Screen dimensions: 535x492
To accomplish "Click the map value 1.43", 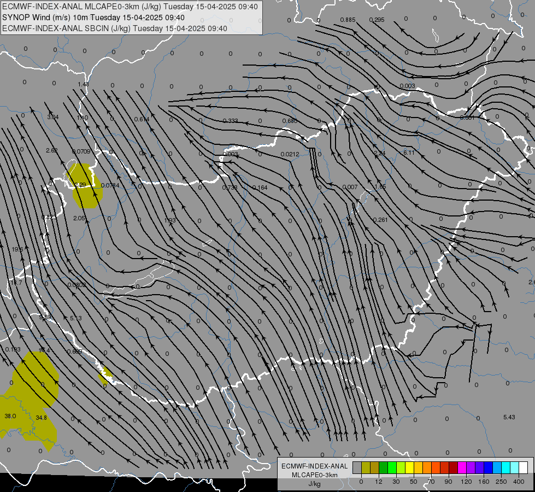I will coord(83,84).
